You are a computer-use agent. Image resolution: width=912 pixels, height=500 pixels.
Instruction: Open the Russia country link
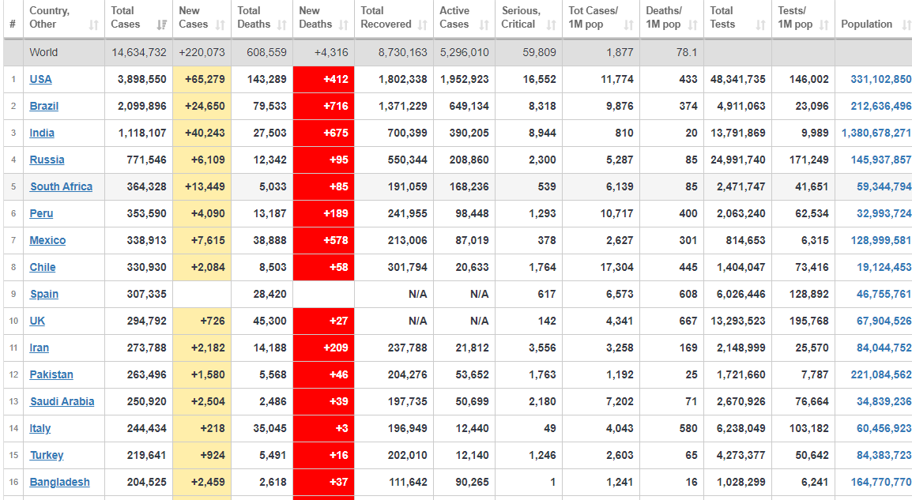[47, 160]
